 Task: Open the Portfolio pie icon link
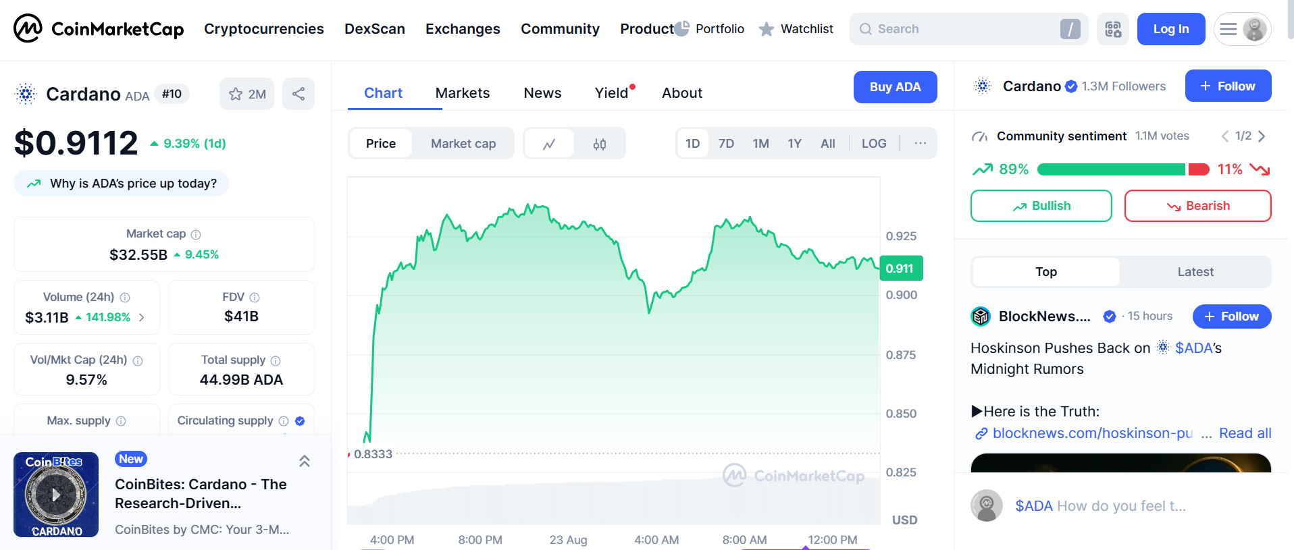[710, 29]
